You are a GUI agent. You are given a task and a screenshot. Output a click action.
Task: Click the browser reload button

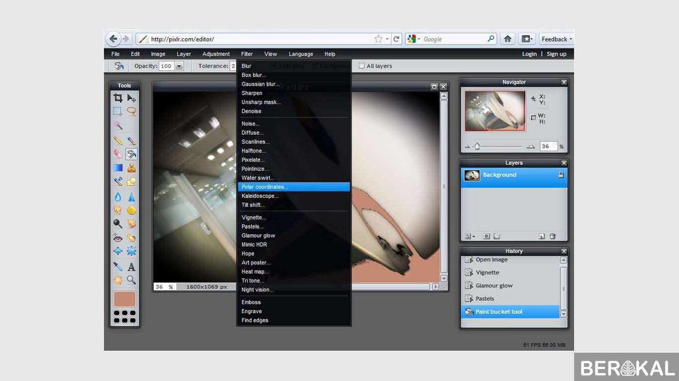396,39
